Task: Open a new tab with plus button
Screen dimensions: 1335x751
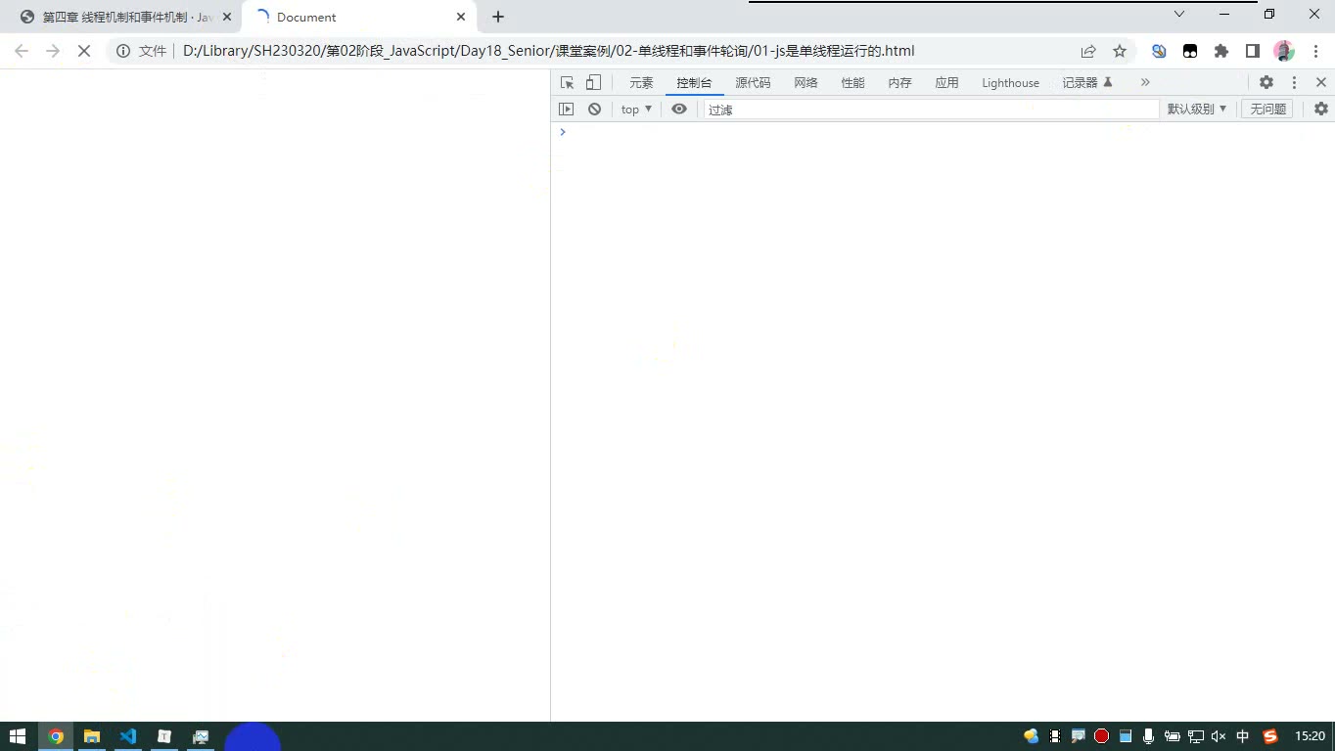Action: pos(498,17)
